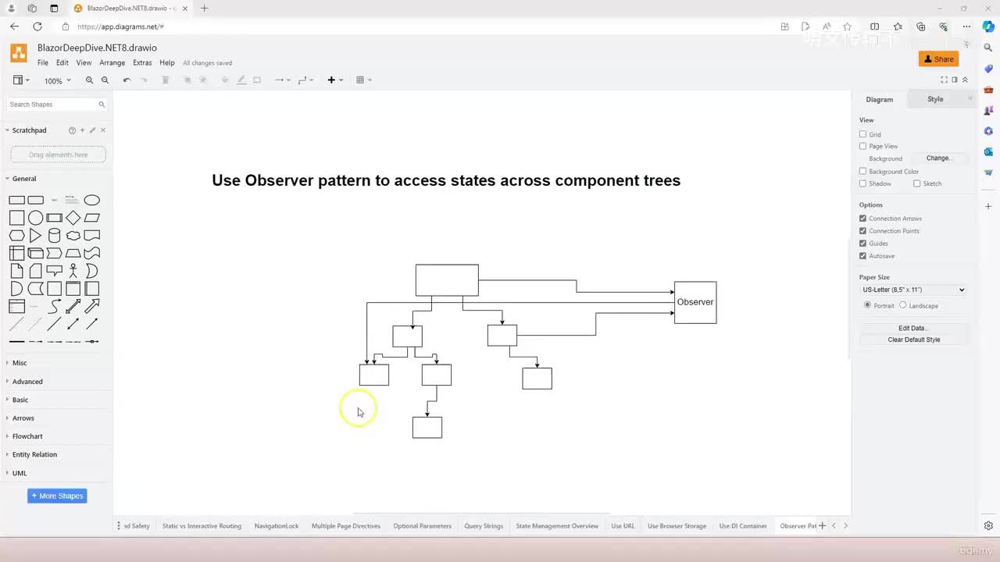Click the Share button
Screen dimensions: 1000x562
tap(939, 59)
